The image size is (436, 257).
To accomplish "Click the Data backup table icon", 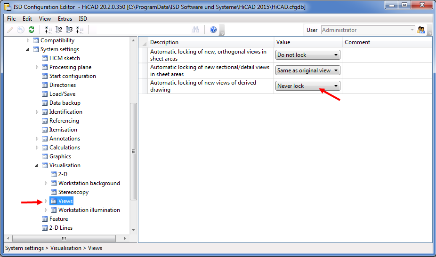I will point(44,103).
